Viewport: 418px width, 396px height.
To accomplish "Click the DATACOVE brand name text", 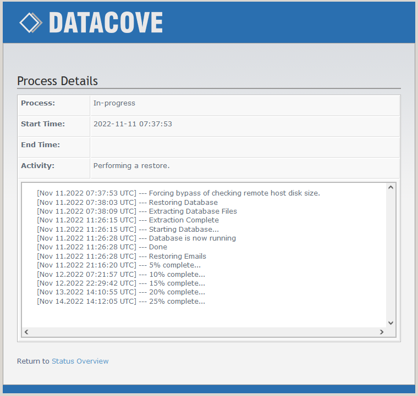I will point(106,23).
